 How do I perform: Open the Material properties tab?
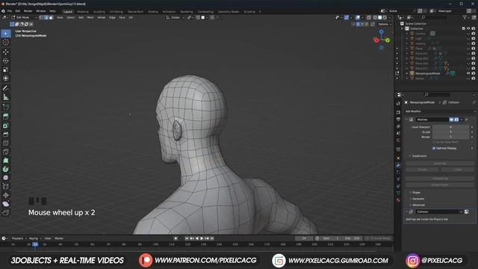pos(398,200)
